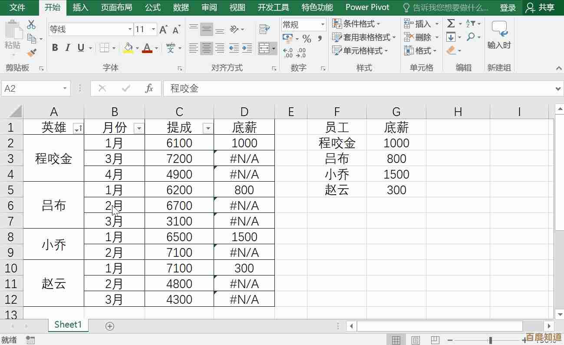Click the add new sheet plus icon
This screenshot has height=345, width=564.
click(110, 326)
